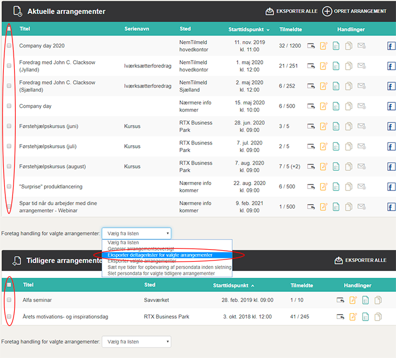Sort Aktuelle arrangementer by Tilmeldte
The image size is (396, 358).
290,29
